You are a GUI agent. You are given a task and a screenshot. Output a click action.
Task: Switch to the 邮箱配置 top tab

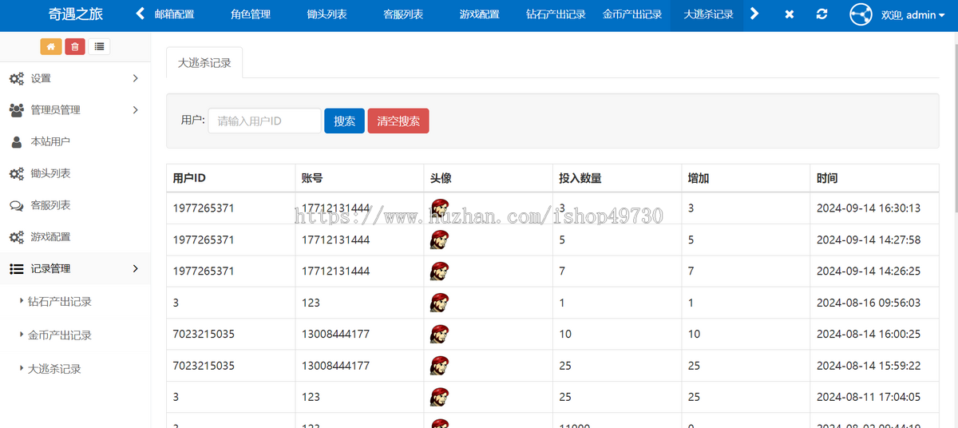pyautogui.click(x=174, y=14)
